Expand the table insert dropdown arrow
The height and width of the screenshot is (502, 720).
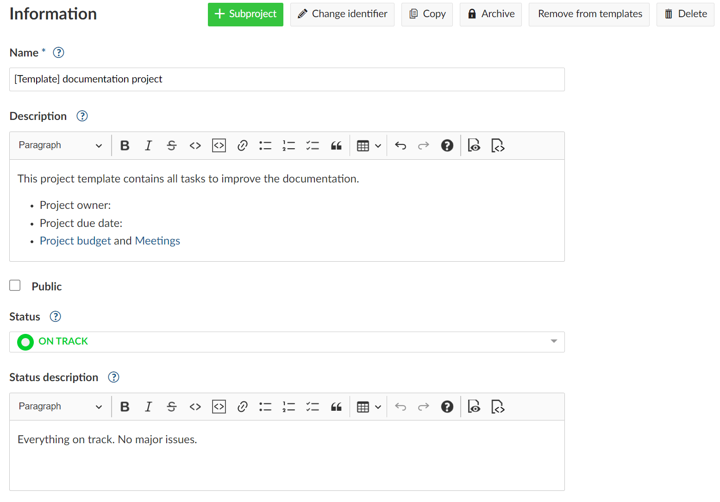(377, 145)
